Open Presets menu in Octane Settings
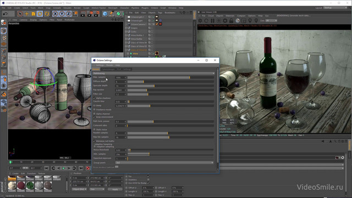 pos(110,65)
